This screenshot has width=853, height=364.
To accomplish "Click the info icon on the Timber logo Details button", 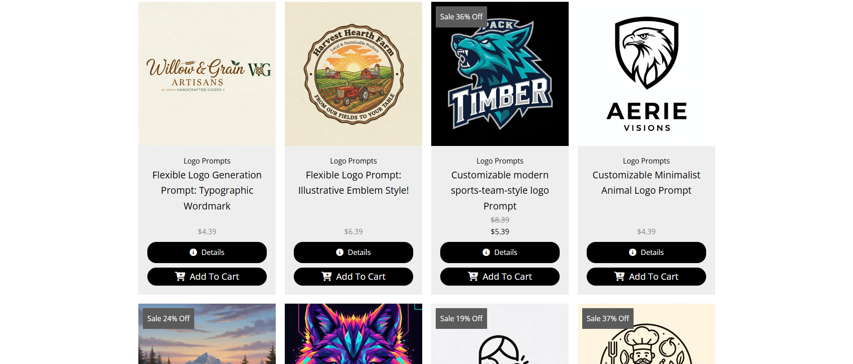I will click(486, 252).
